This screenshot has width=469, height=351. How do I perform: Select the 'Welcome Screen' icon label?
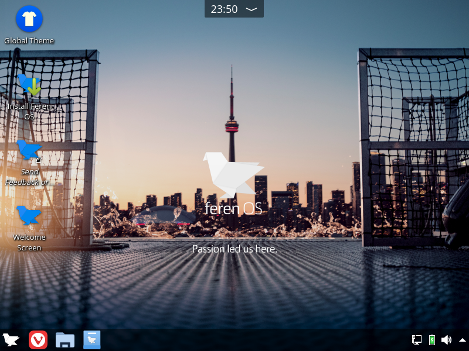(x=29, y=242)
